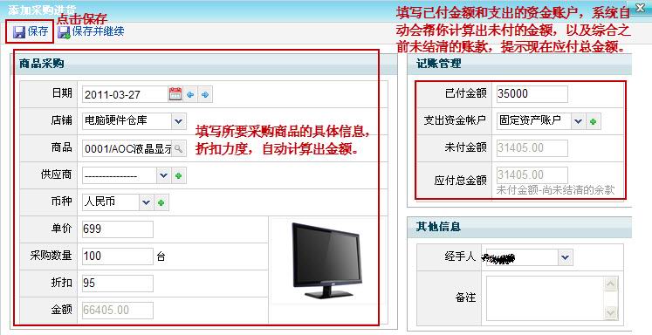Close the 添加采购进货 dialog
The image size is (652, 335).
pos(641,8)
